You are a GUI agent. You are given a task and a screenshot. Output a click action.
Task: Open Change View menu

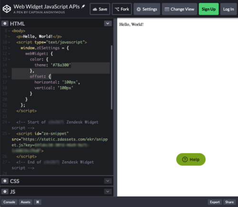179,9
